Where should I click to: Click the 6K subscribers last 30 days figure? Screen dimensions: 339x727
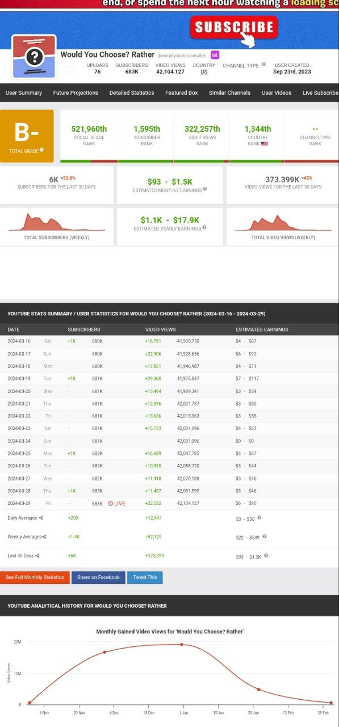[x=54, y=179]
